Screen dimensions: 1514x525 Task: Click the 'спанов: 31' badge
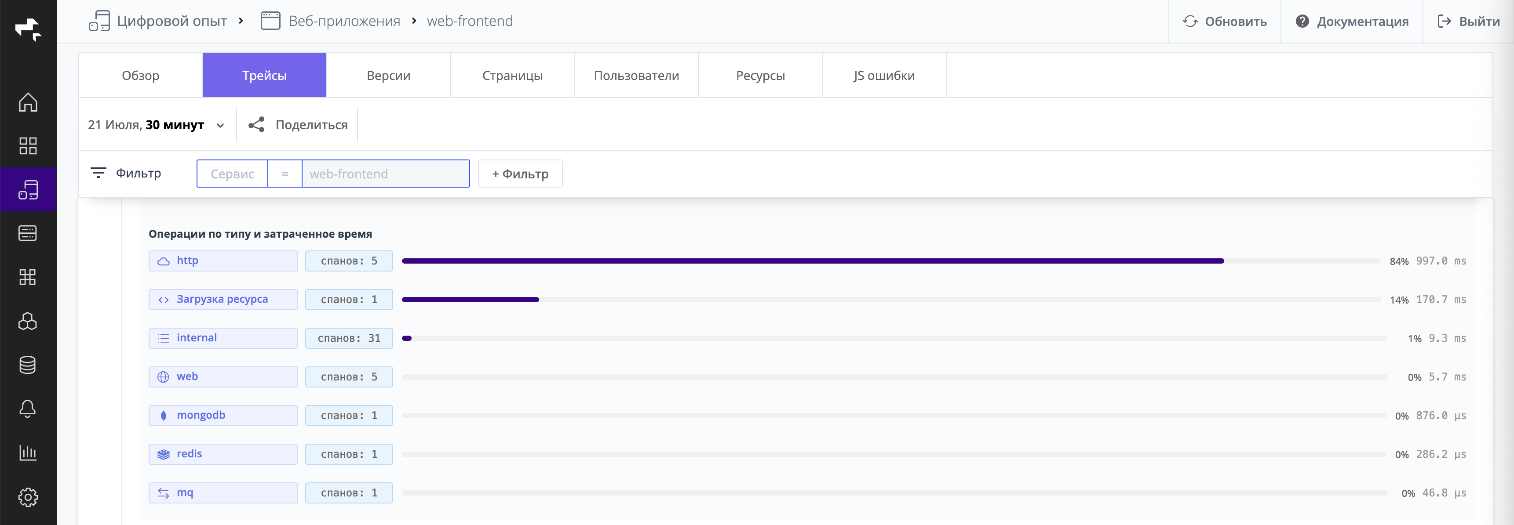tap(349, 338)
